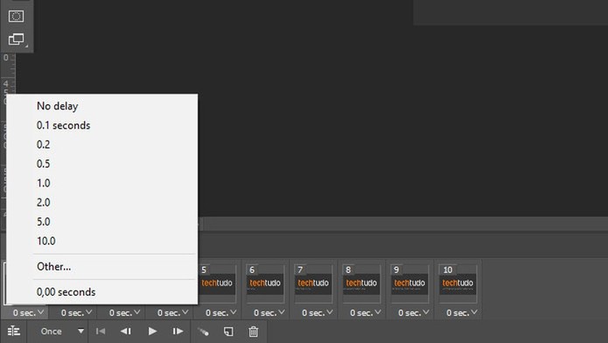The width and height of the screenshot is (608, 343).
Task: Play the frame animation
Action: [152, 332]
